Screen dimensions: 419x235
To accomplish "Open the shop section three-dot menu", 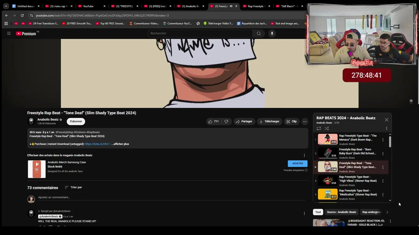I will point(304,155).
